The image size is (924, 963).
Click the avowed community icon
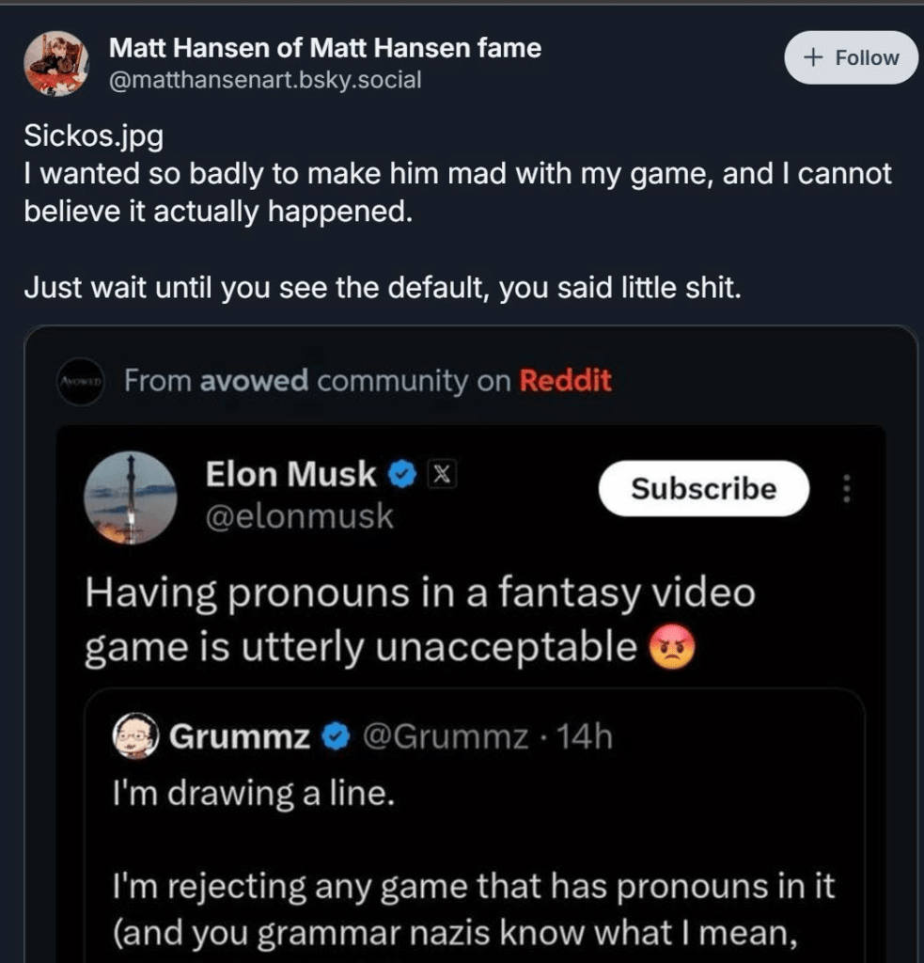(80, 382)
